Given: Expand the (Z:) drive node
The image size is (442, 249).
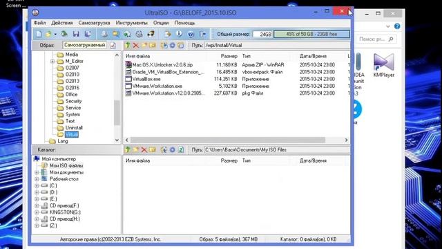Looking at the screenshot, I should pos(37,226).
